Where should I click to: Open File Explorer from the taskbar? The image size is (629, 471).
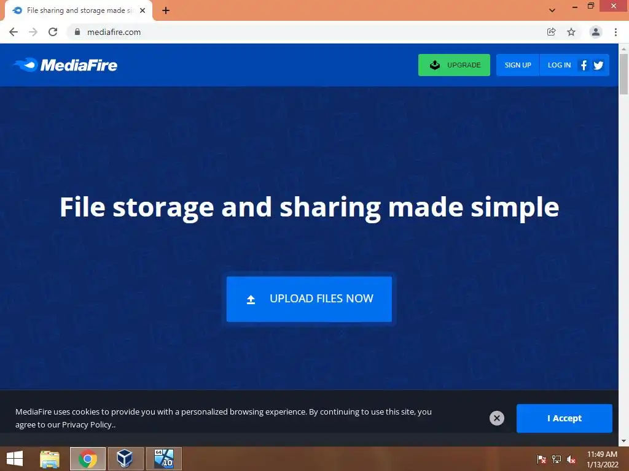50,459
